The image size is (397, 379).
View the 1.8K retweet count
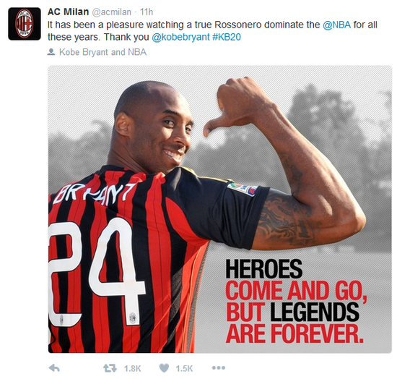pos(132,368)
